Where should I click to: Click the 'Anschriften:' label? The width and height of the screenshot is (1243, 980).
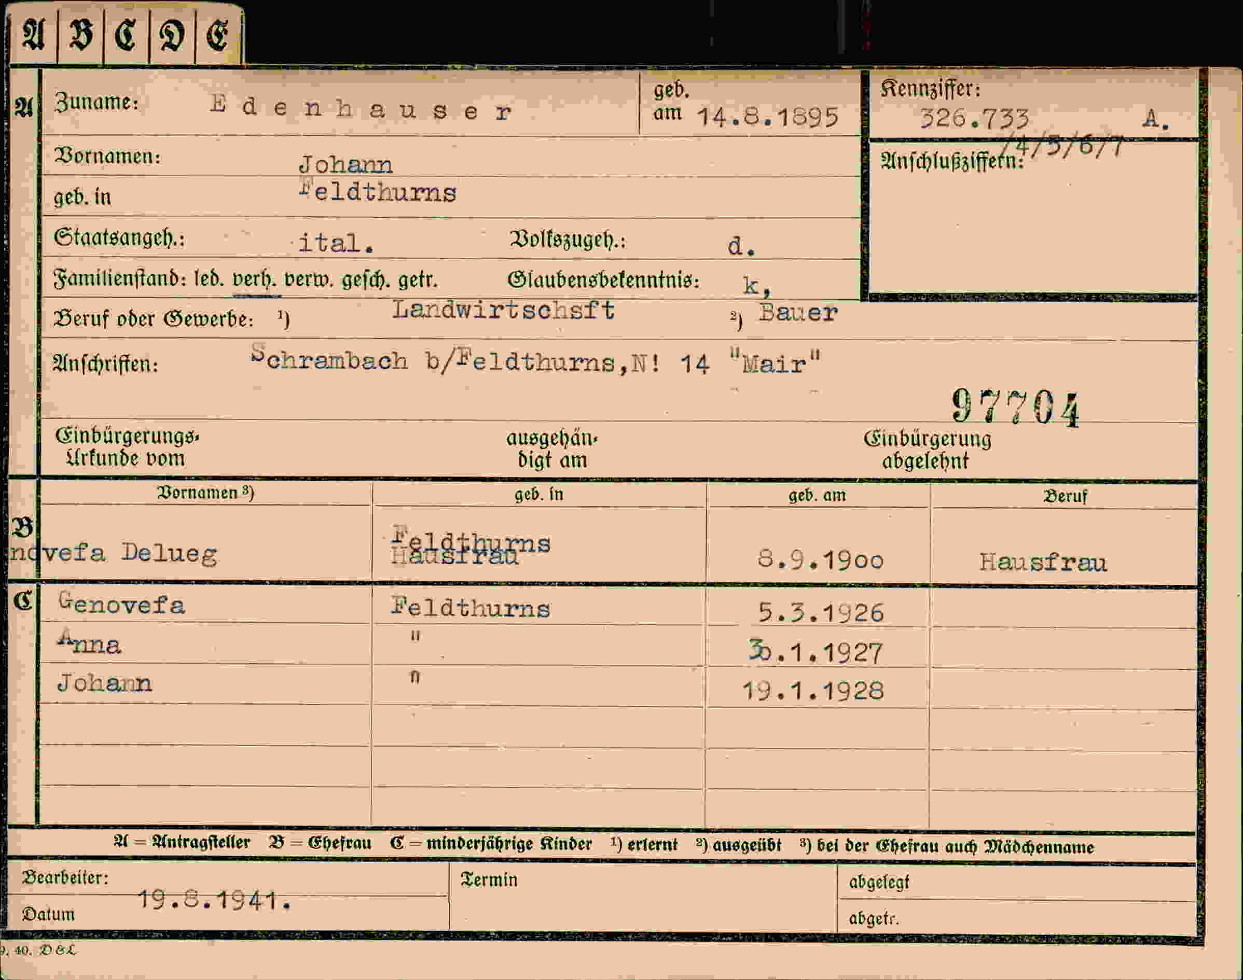pos(105,364)
